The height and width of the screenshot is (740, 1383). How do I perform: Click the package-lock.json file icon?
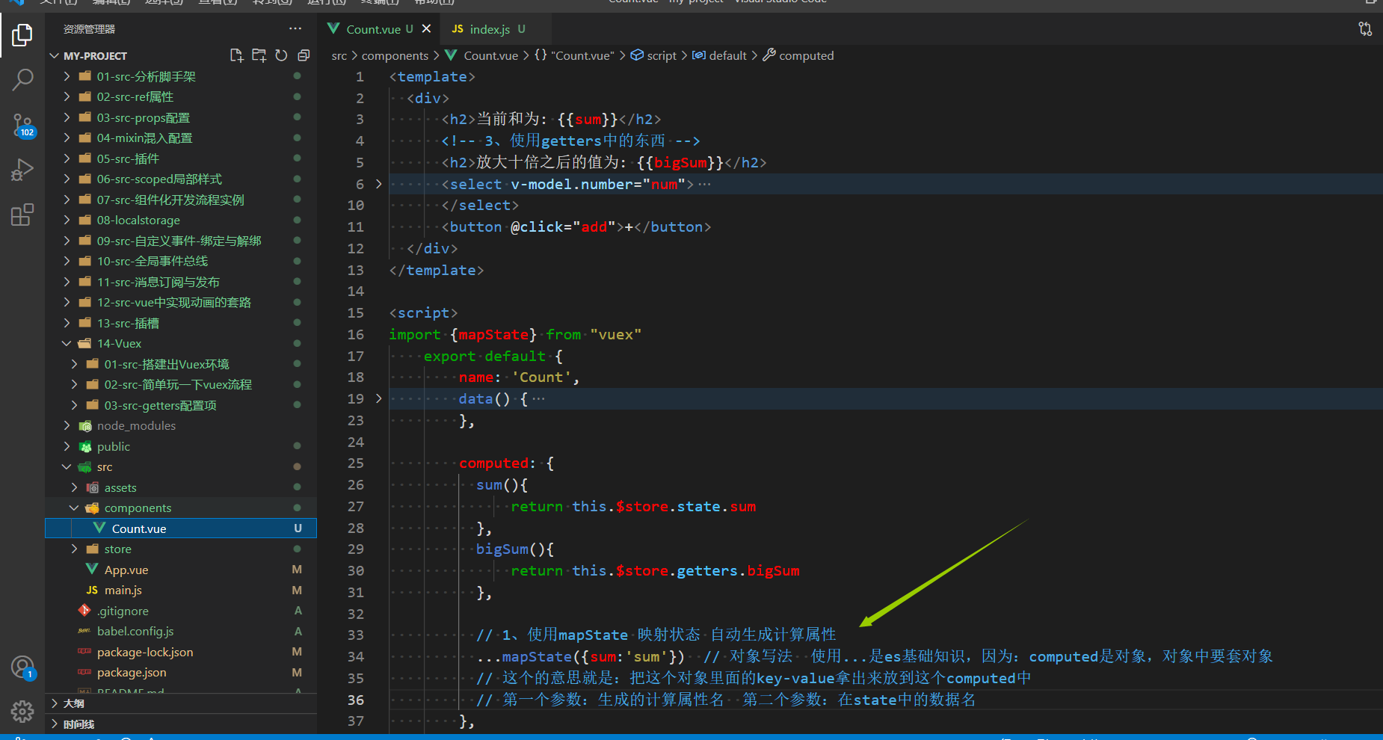pos(84,652)
